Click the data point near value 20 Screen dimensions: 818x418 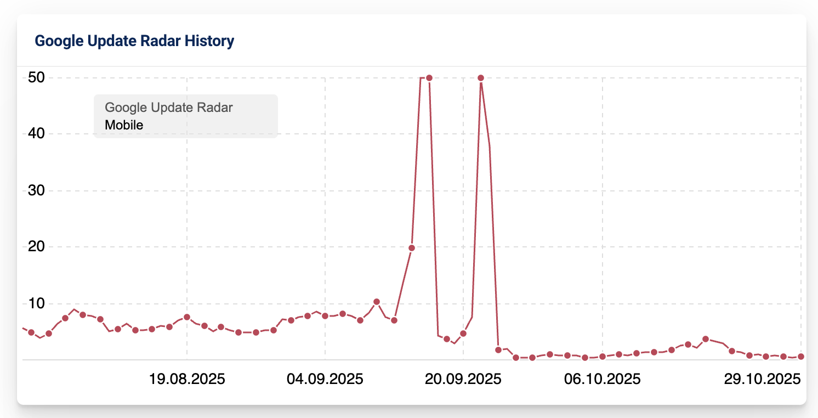click(x=412, y=248)
